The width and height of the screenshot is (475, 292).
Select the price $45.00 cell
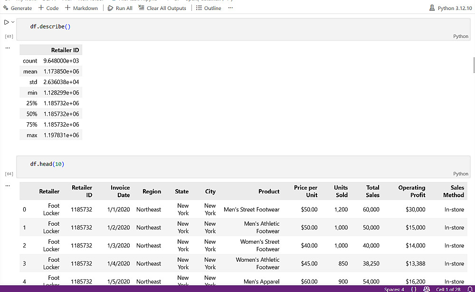(309, 264)
